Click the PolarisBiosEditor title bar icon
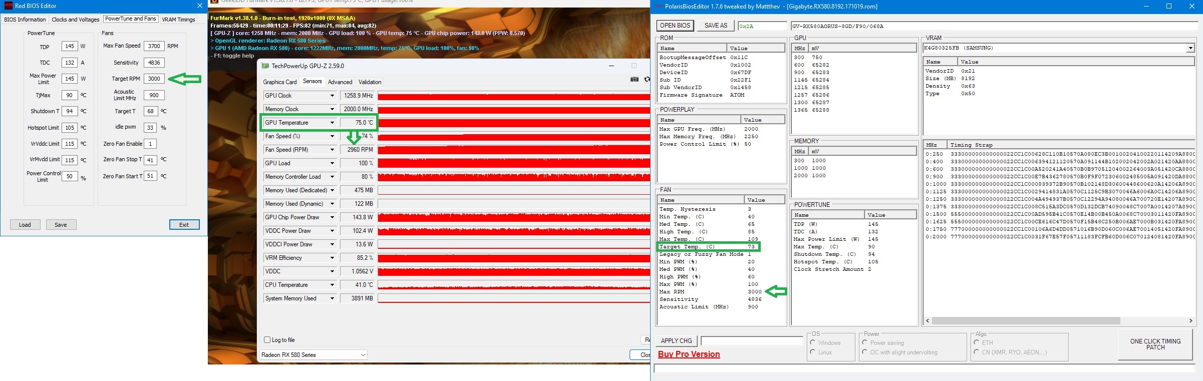Screen dimensions: 1203x381 tap(659, 7)
